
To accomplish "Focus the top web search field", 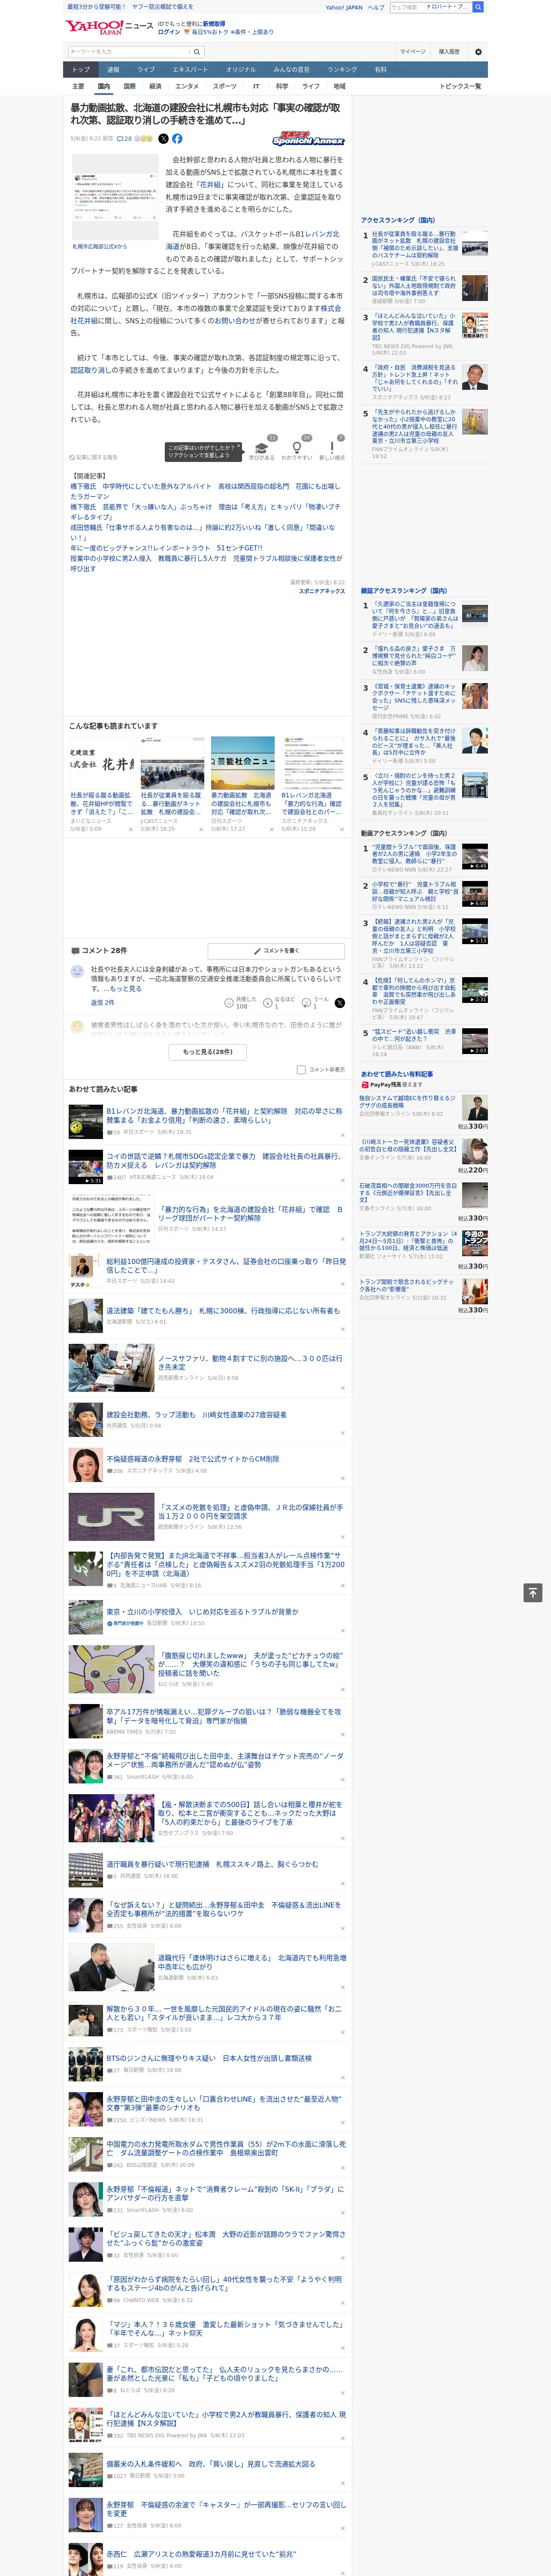I will (x=406, y=7).
